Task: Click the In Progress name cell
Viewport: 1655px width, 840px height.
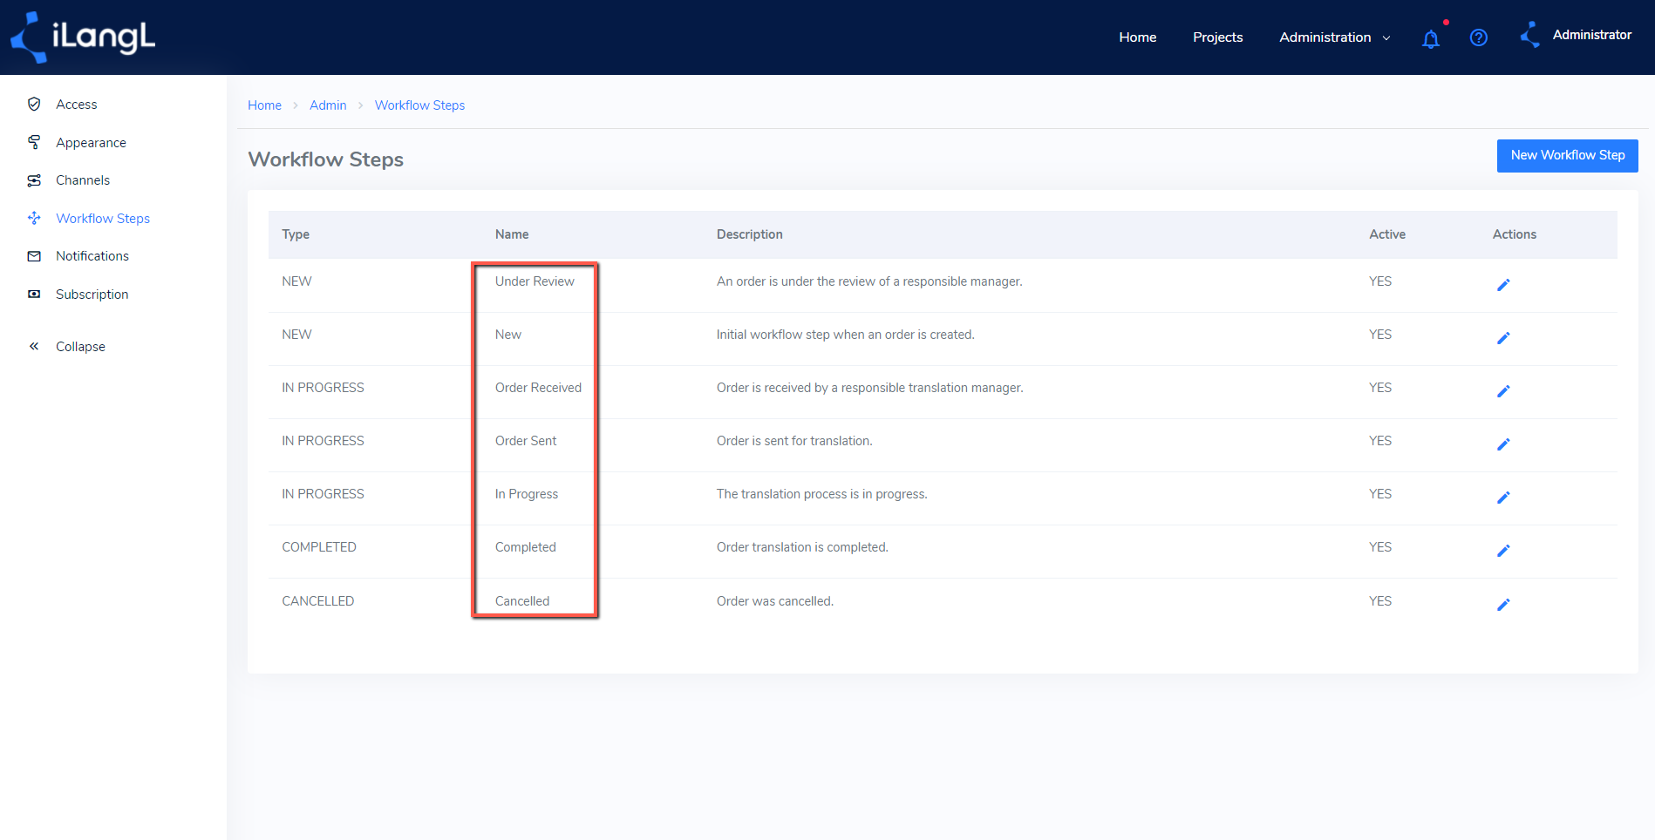Action: 527,494
